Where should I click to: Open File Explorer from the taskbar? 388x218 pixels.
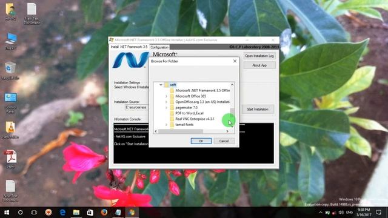pos(76,213)
